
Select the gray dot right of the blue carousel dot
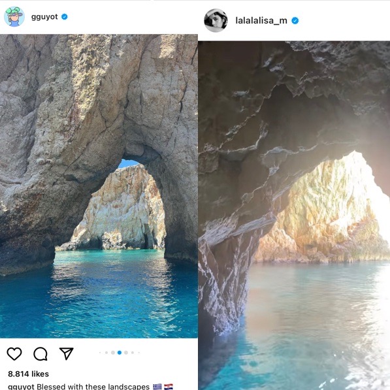pos(126,353)
